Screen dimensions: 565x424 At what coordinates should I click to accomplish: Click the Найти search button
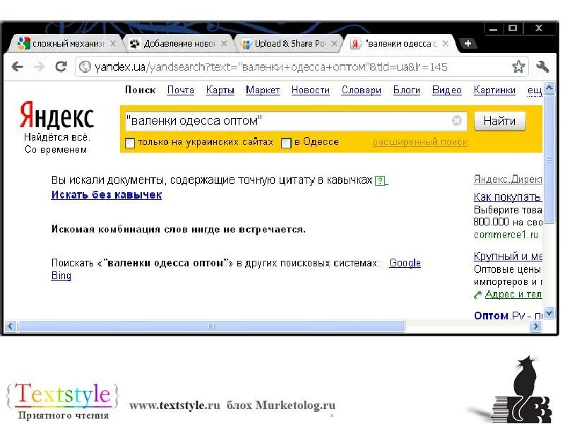click(500, 121)
